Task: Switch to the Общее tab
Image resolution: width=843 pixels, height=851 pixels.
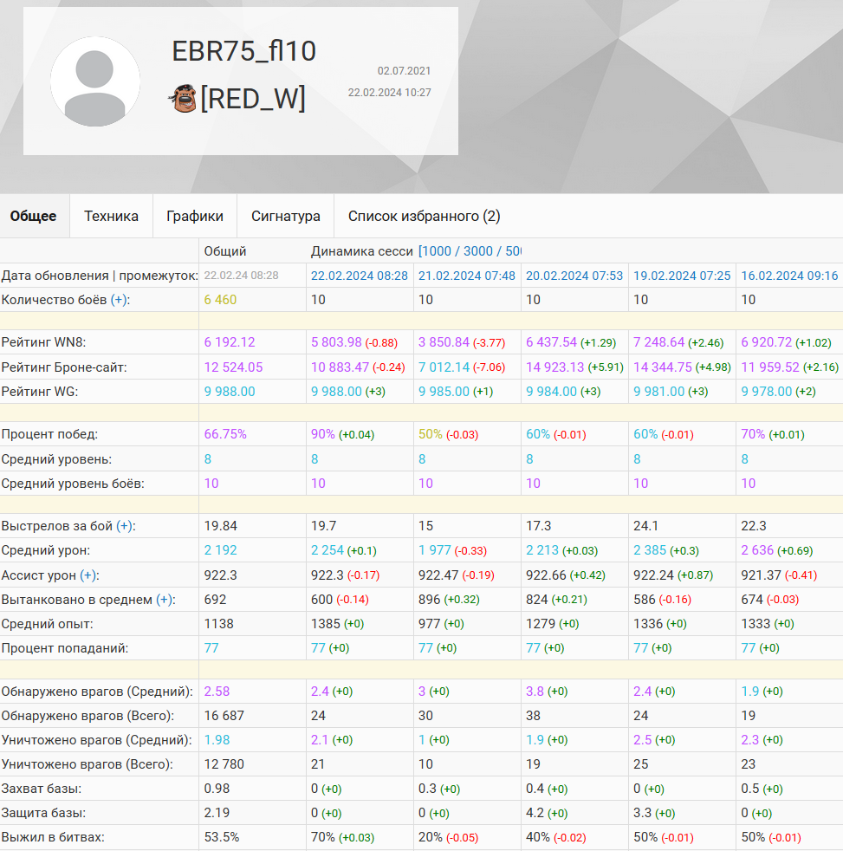Action: (x=34, y=217)
